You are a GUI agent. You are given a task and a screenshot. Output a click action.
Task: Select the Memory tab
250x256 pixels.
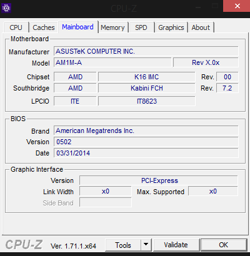pos(112,27)
